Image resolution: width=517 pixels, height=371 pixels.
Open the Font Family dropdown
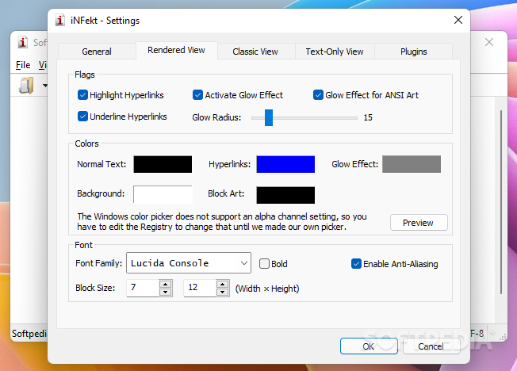pos(189,263)
